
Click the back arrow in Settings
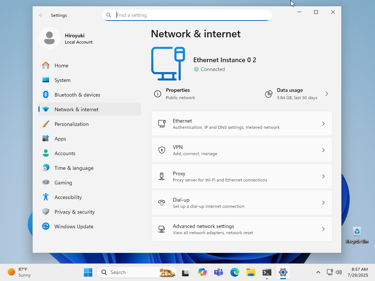pos(41,15)
